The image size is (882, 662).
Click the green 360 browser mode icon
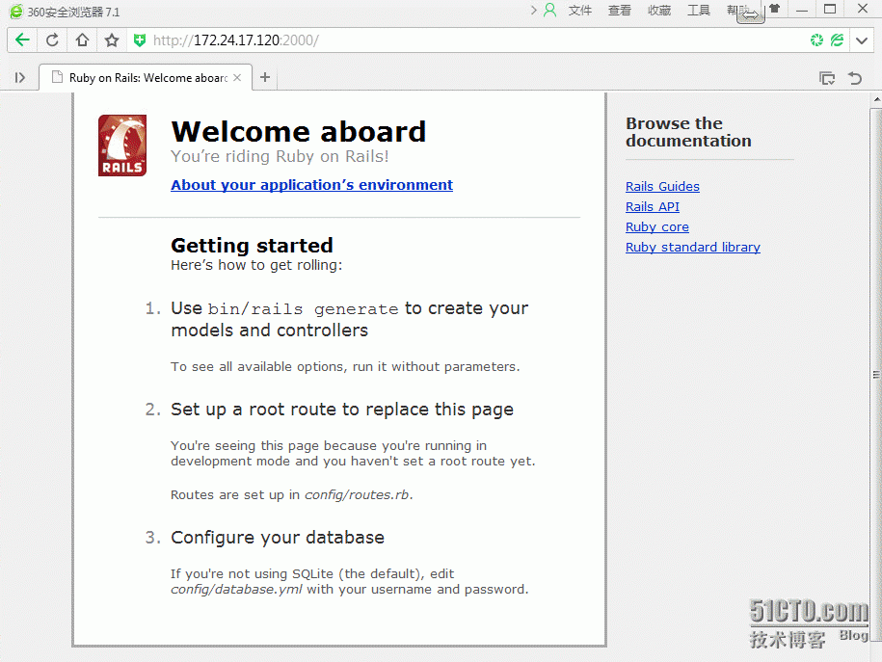[x=837, y=40]
